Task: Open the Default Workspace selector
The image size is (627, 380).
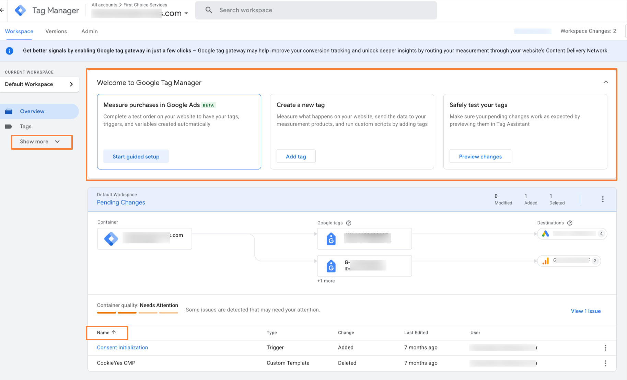Action: point(39,84)
